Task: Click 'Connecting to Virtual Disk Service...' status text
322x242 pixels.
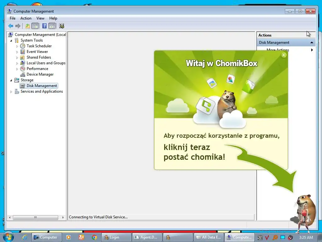Action: (98, 217)
